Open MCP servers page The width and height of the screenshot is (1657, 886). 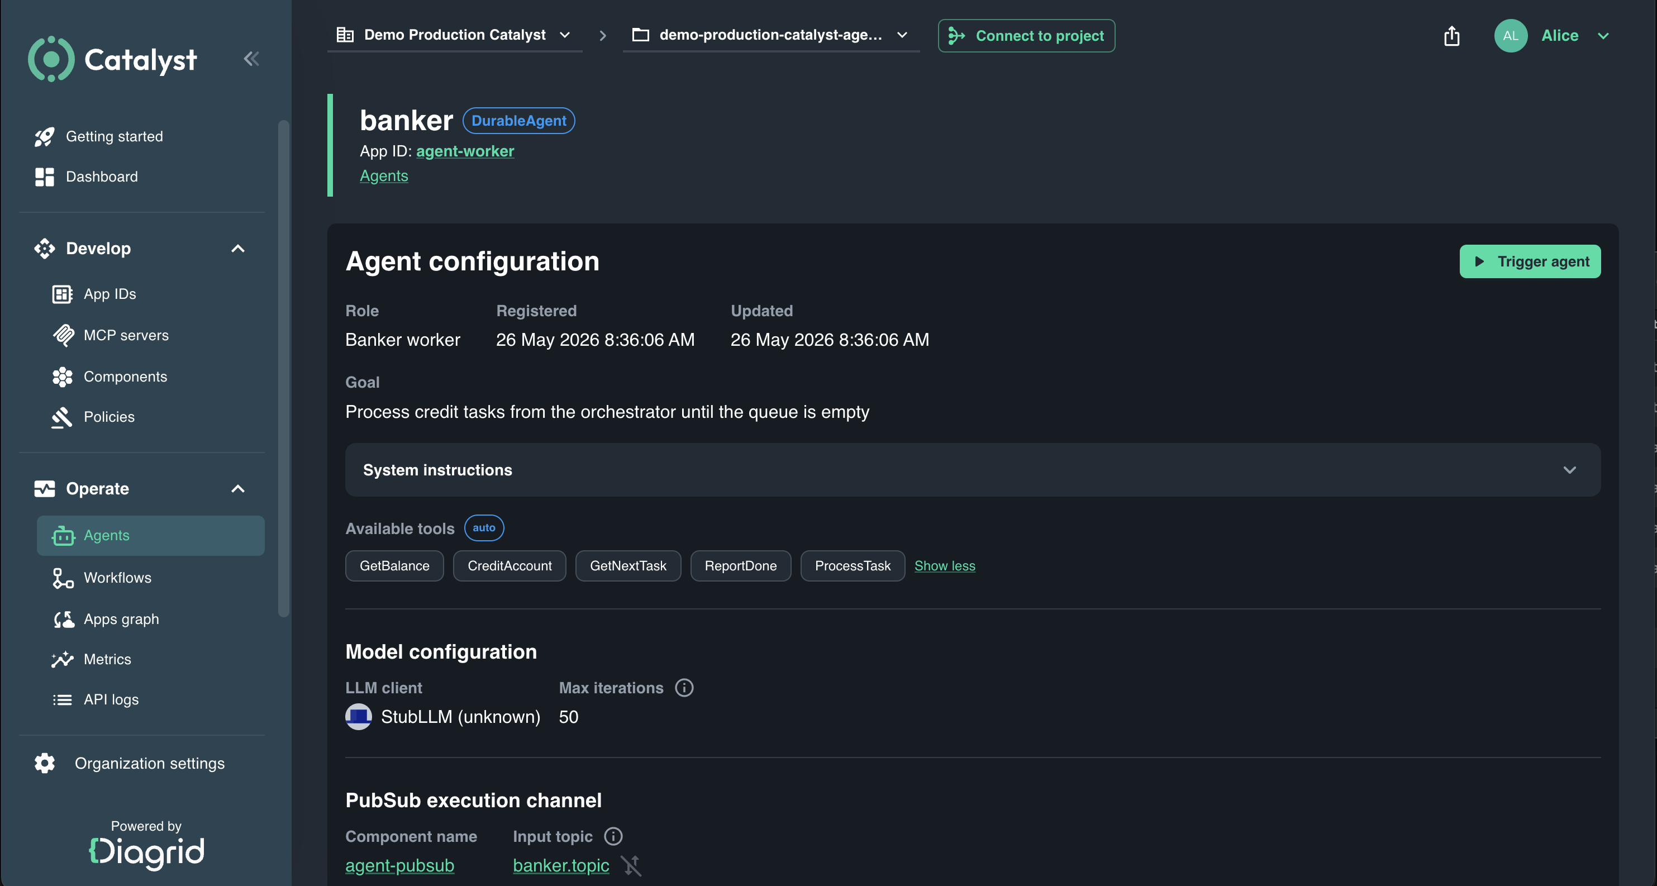point(126,335)
